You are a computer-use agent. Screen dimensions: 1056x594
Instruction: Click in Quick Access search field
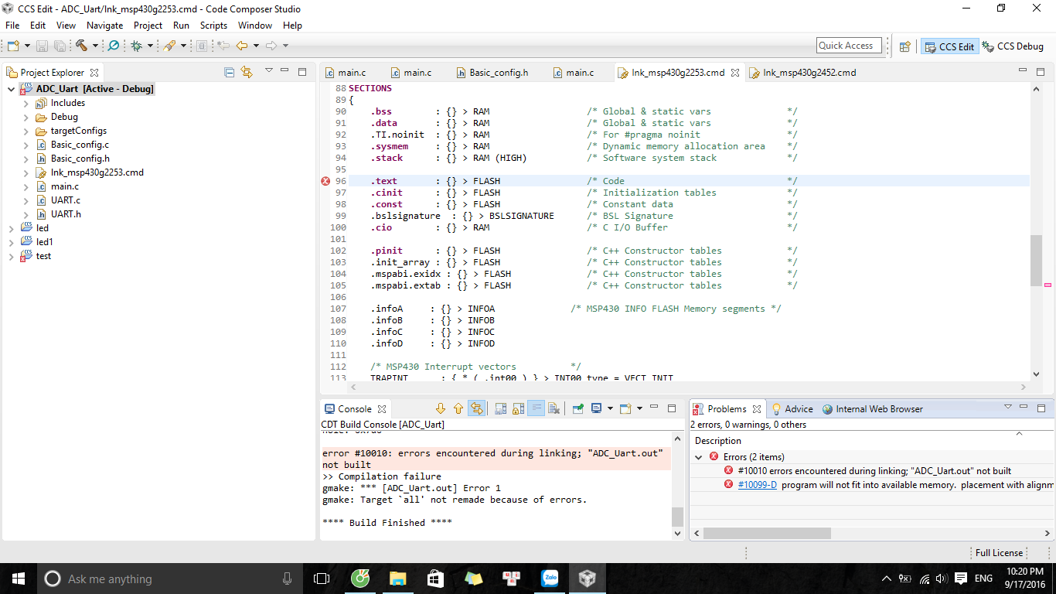848,46
